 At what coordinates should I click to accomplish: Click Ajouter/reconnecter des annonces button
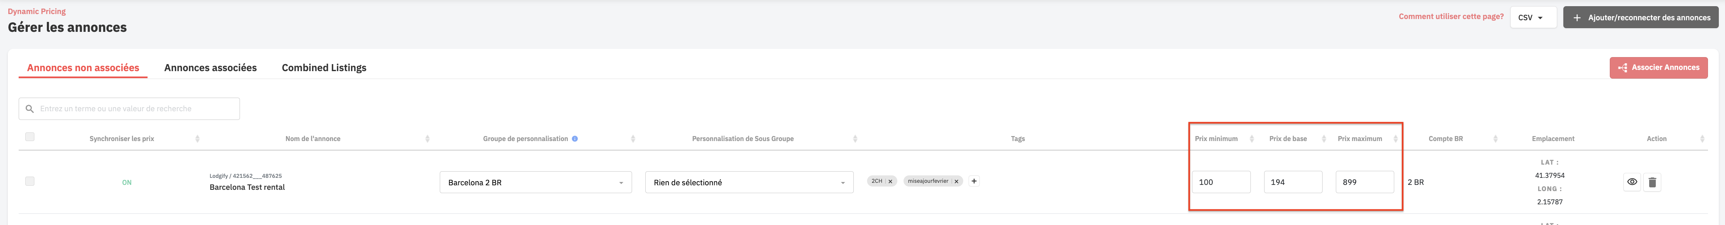tap(1640, 17)
